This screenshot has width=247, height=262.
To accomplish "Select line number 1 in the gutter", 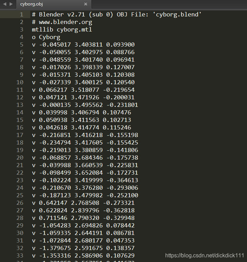I will (x=21, y=14).
